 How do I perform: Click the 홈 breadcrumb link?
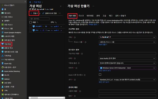click(x=30, y=2)
